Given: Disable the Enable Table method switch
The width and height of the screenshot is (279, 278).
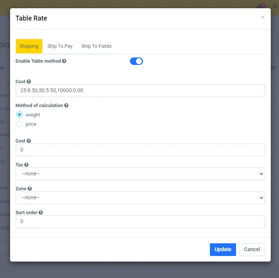Looking at the screenshot, I should coord(136,61).
